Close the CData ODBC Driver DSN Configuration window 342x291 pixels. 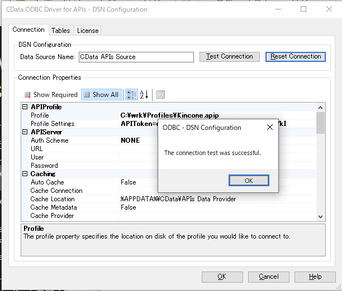(x=329, y=9)
